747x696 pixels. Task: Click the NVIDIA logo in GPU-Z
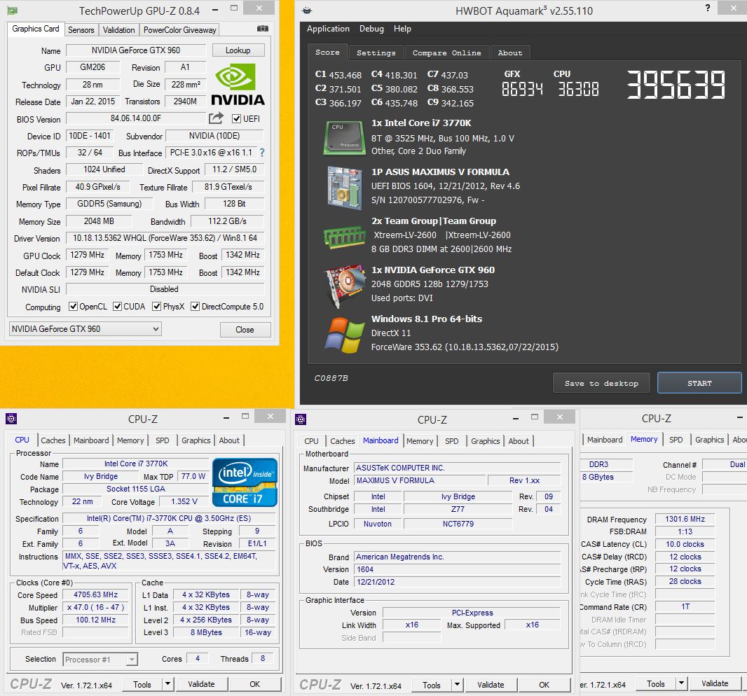point(238,85)
